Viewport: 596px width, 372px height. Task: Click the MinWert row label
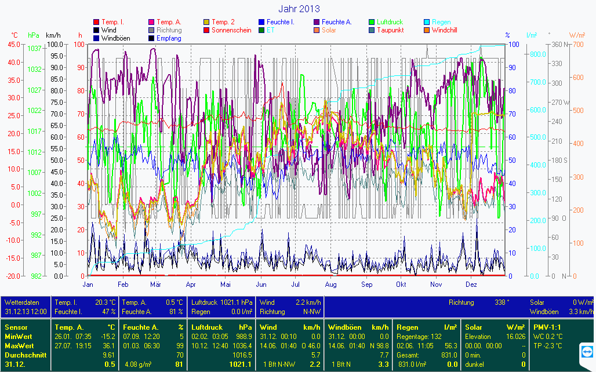pos(18,336)
